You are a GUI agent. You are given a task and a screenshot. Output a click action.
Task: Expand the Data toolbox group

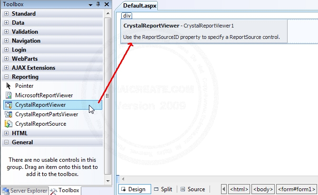7,22
